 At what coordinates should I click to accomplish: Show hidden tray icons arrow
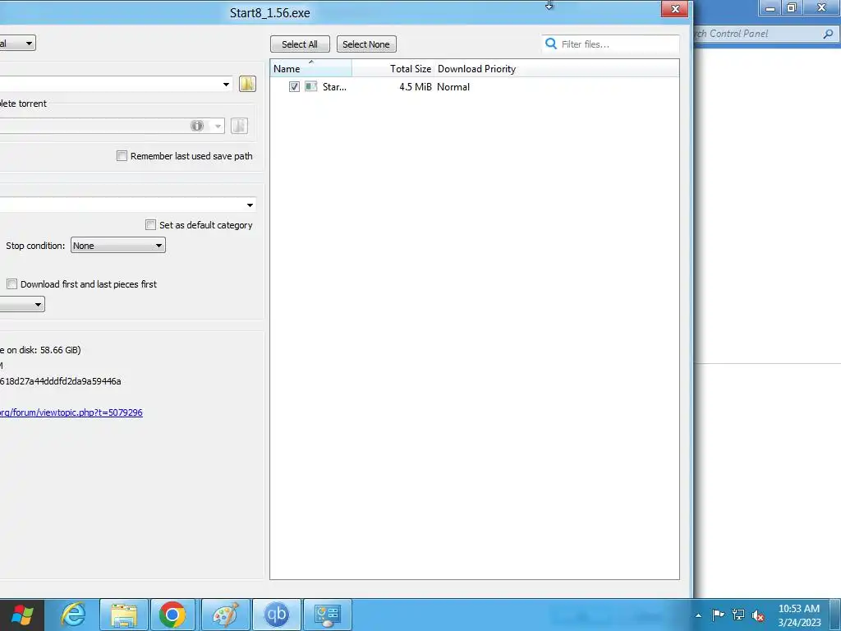coord(698,615)
